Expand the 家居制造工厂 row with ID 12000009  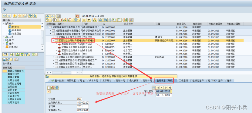click(x=53, y=60)
